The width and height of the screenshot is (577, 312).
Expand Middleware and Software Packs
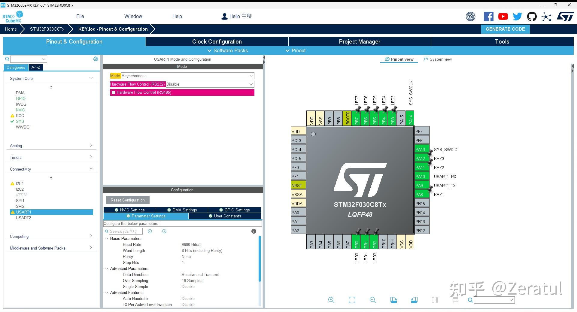pos(91,248)
